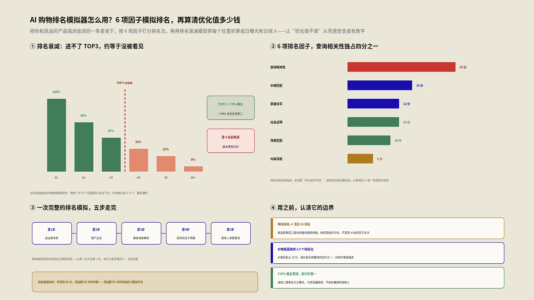Image resolution: width=534 pixels, height=300 pixels.
Task: Select the small orange bar labeled 8%
Action: [x=193, y=169]
